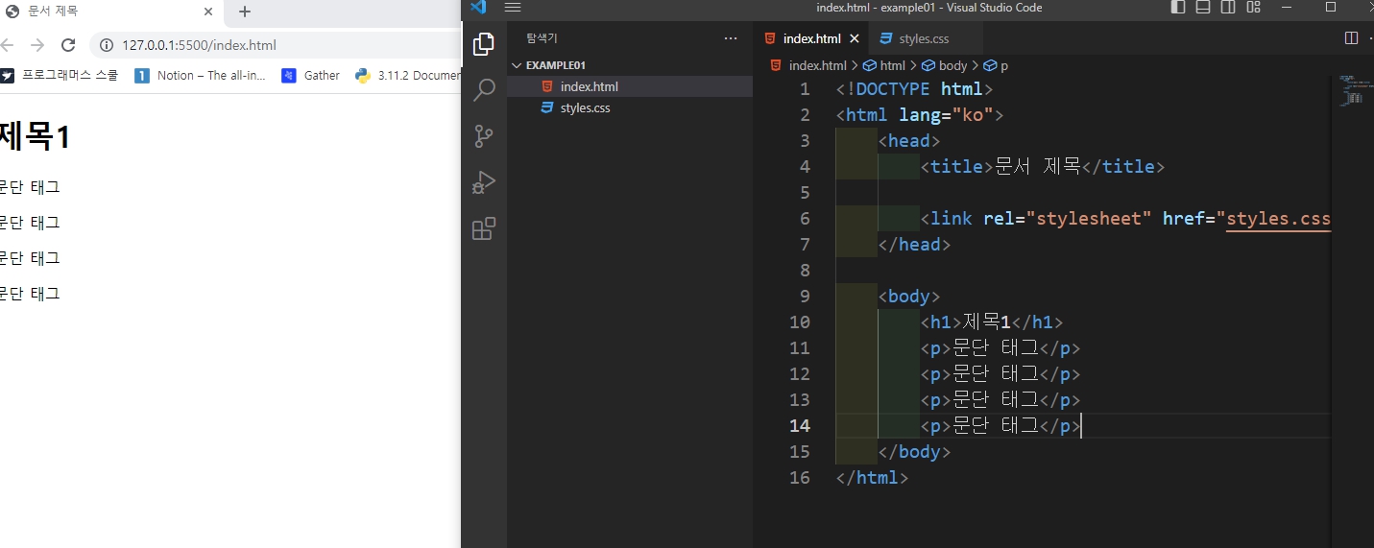Open the Notion bookmark
The height and width of the screenshot is (548, 1374).
[200, 75]
